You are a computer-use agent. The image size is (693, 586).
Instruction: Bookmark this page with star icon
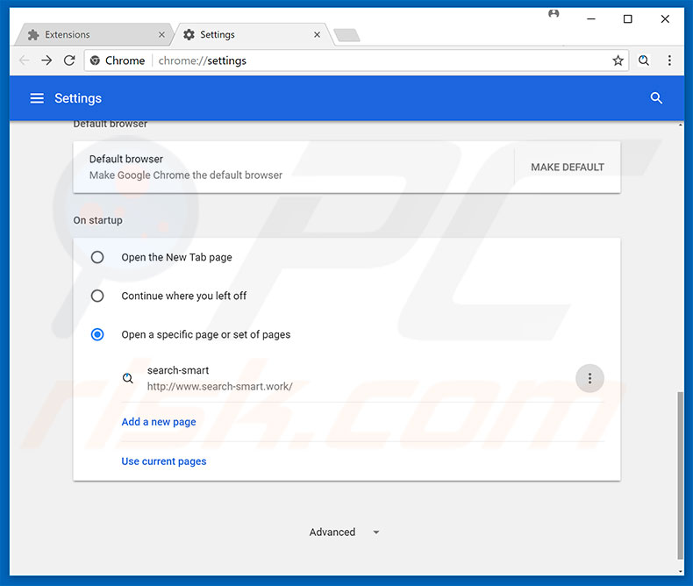pyautogui.click(x=618, y=61)
